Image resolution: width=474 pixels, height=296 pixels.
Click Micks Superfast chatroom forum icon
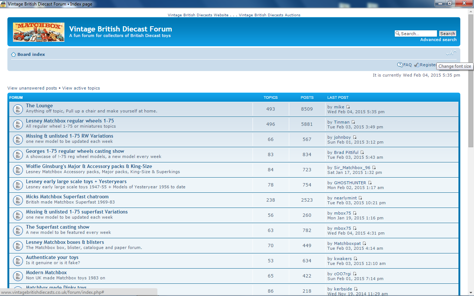coord(18,200)
